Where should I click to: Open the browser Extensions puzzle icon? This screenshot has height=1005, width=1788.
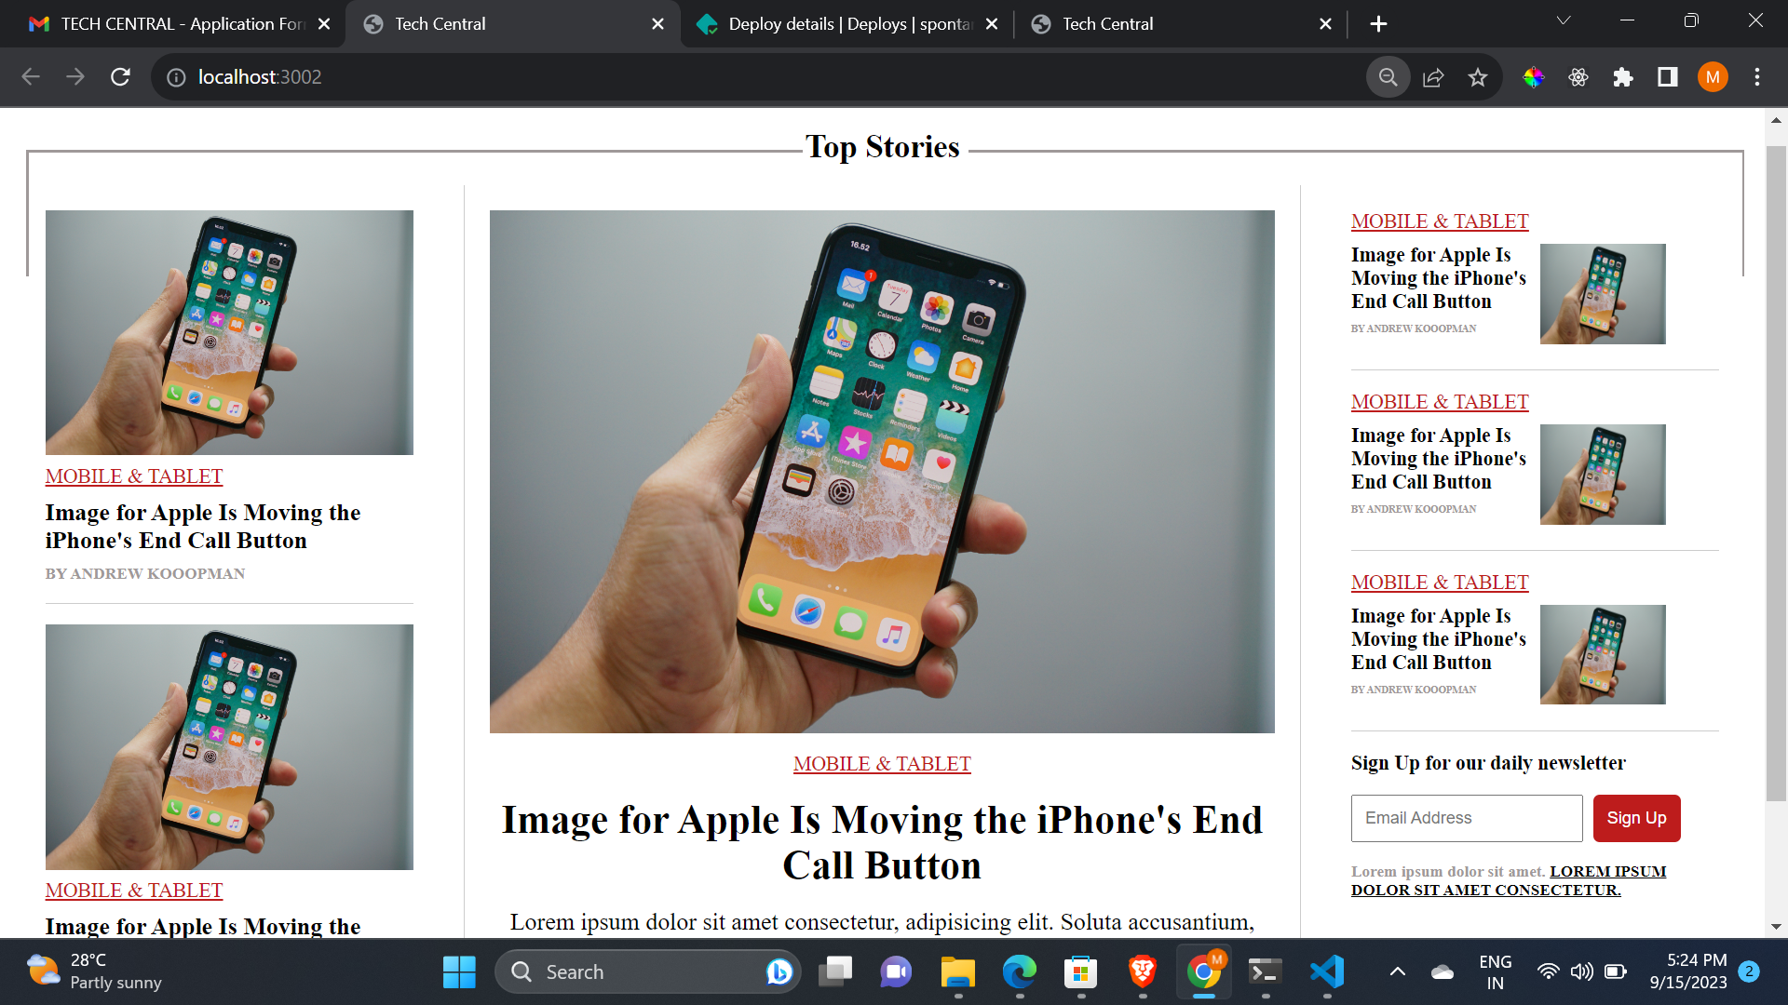(x=1623, y=77)
